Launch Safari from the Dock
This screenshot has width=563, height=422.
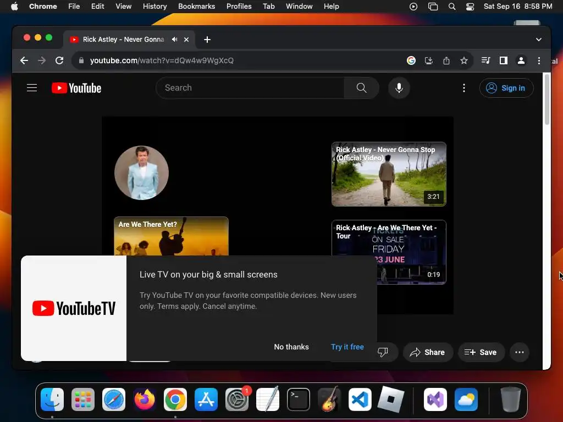[x=114, y=399]
